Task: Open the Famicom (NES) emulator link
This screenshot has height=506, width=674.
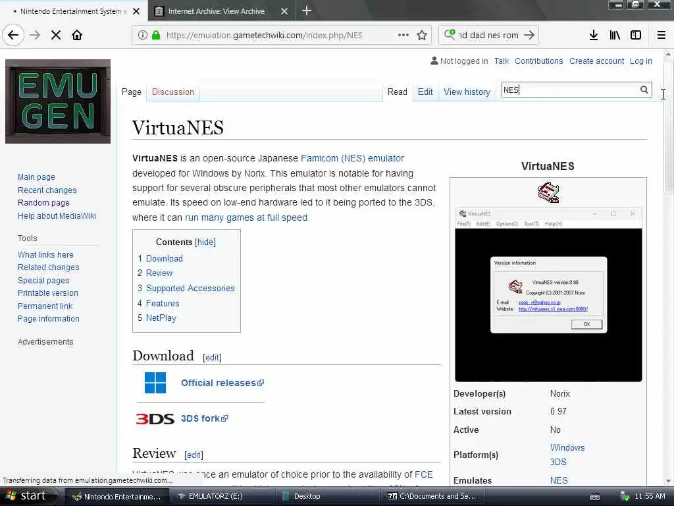Action: pyautogui.click(x=353, y=158)
